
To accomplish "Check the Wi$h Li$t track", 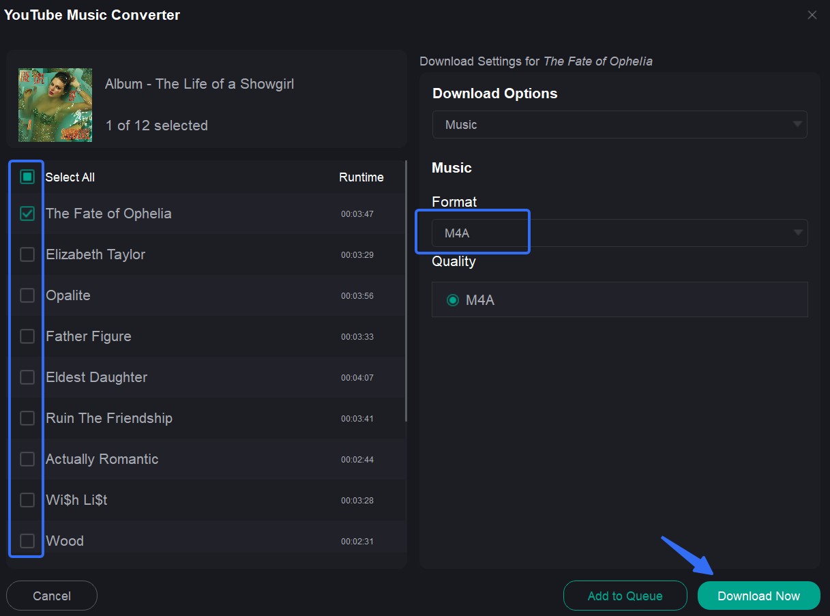I will (27, 499).
